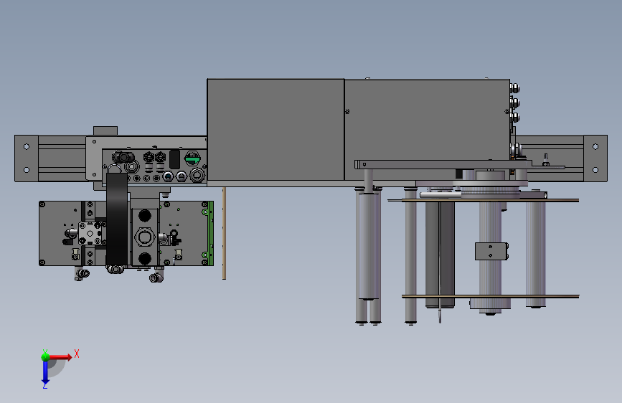This screenshot has width=622, height=403.
Task: Select the black rectangular switch on connector panel
Action: (x=174, y=159)
